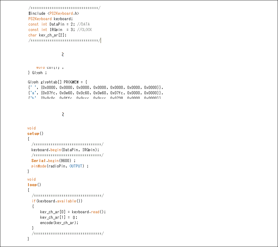Click the //CLOCK comment
Viewport: 278px width, 247px height.
(x=84, y=30)
